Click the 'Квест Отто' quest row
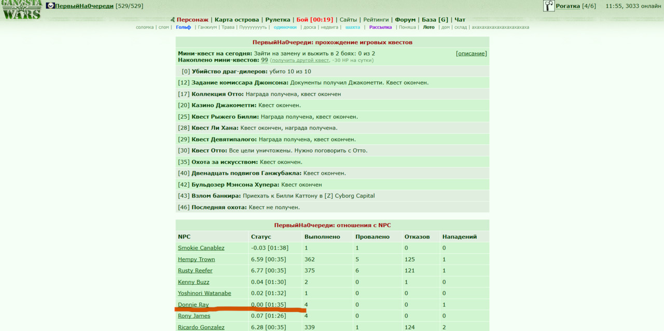Screen dimensions: 664x331 tap(333, 150)
